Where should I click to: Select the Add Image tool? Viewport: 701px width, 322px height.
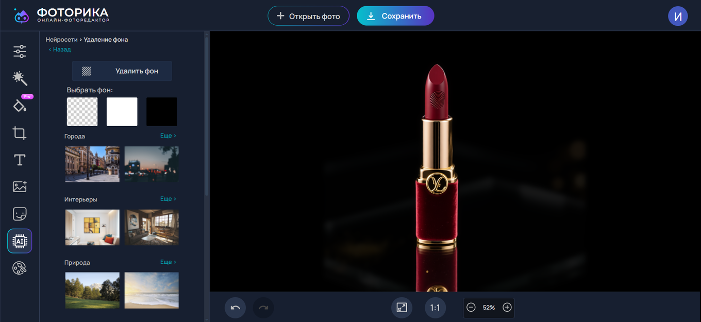coord(19,187)
